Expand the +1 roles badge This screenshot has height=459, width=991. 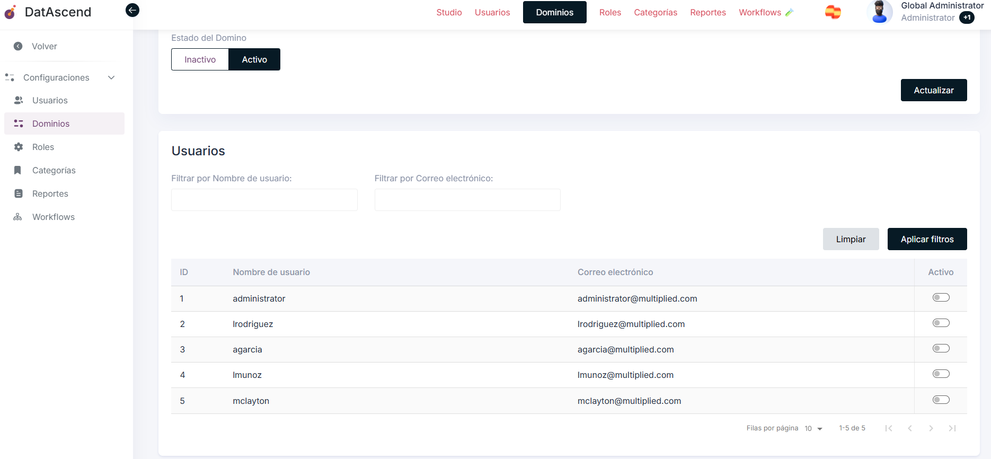[967, 17]
